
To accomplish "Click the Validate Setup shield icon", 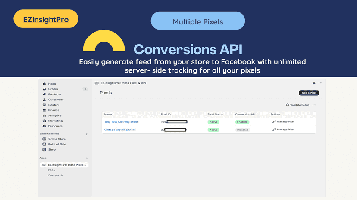I will click(287, 105).
